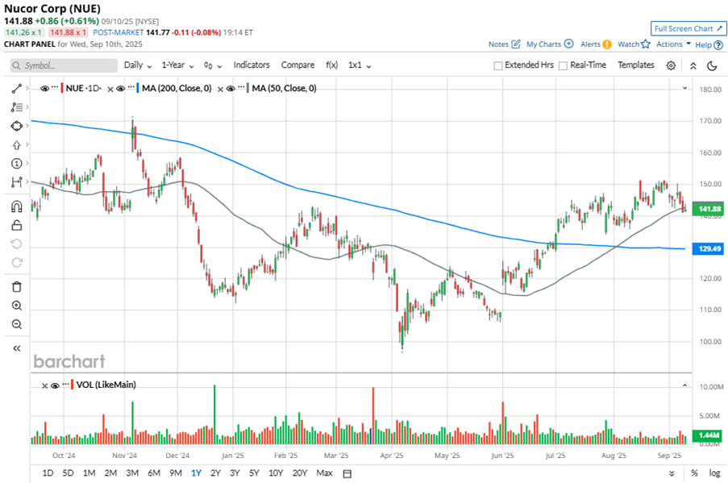Select the Max time range
Screen dimensions: 728x483
pyautogui.click(x=324, y=473)
